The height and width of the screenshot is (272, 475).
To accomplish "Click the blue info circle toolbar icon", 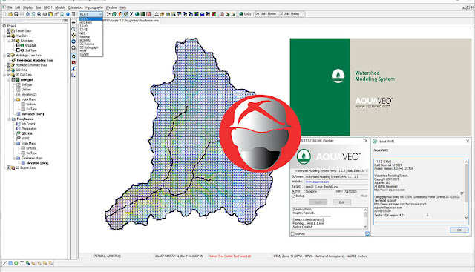I will [x=68, y=14].
